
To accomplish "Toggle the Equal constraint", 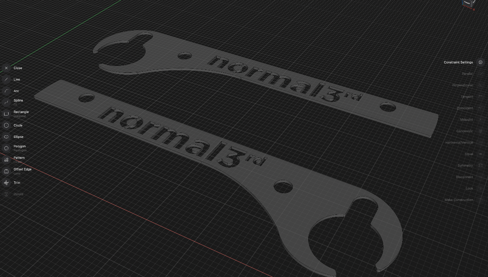I will click(468, 154).
